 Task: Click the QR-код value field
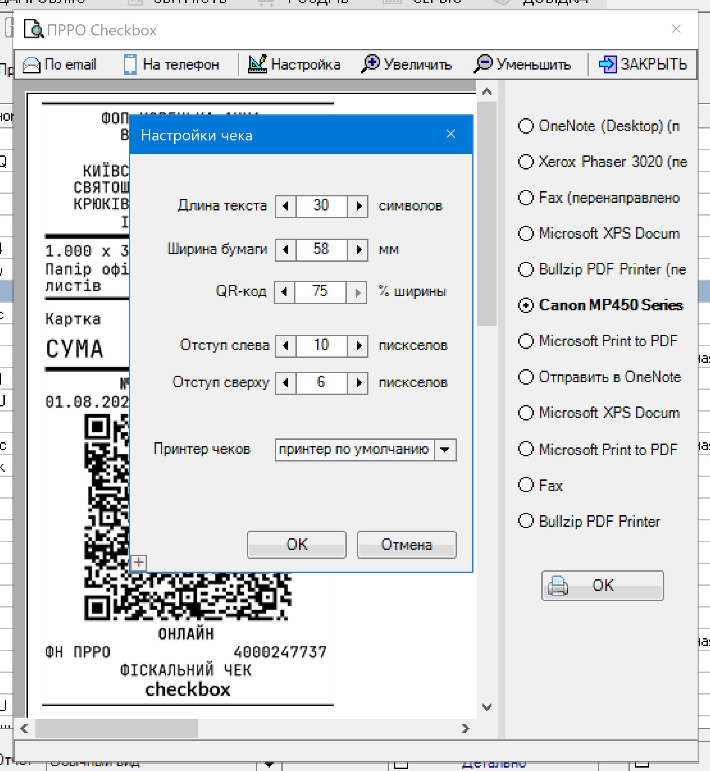pos(320,292)
